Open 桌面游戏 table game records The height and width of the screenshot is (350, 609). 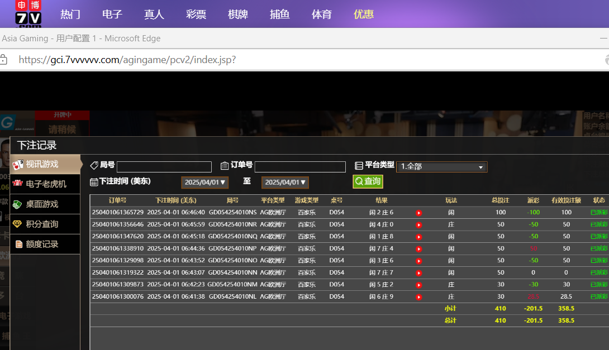click(41, 204)
